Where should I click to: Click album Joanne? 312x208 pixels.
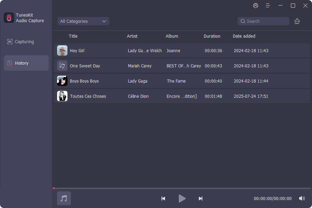[x=173, y=51]
